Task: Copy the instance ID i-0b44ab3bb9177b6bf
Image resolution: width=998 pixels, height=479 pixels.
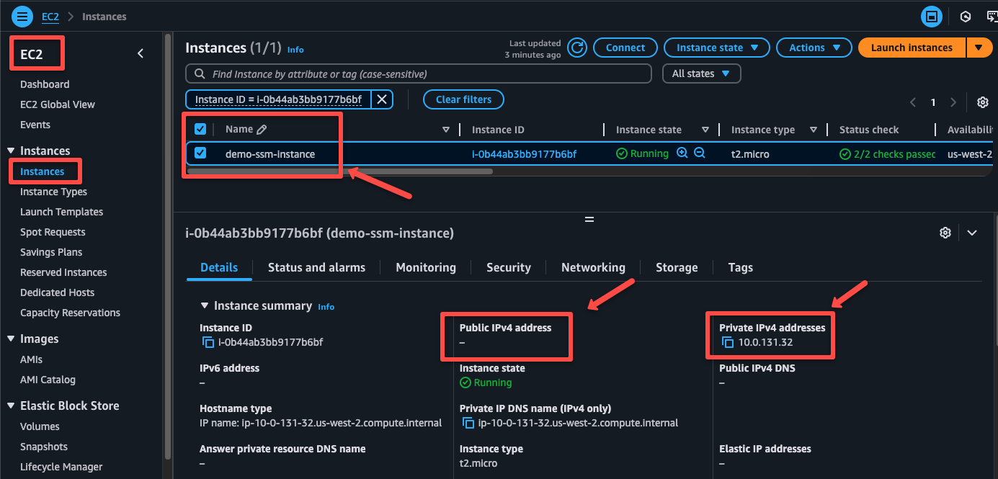Action: 208,343
